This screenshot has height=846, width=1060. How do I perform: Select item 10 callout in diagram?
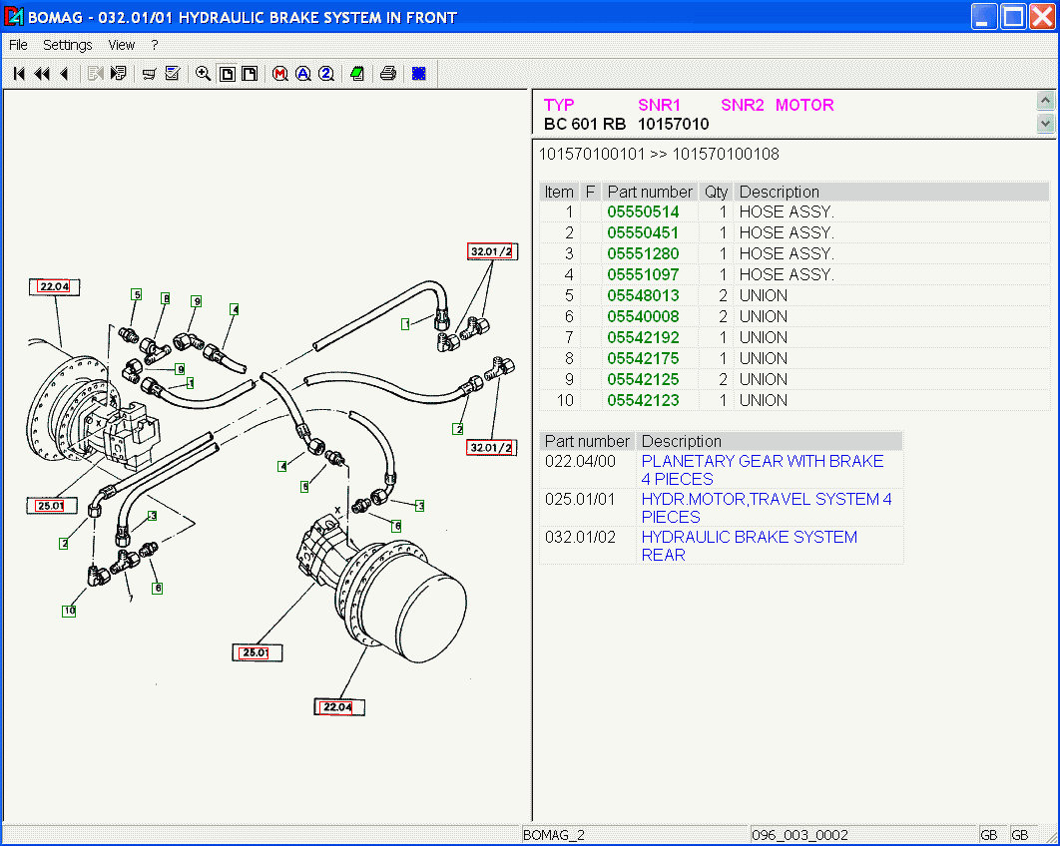click(x=69, y=611)
